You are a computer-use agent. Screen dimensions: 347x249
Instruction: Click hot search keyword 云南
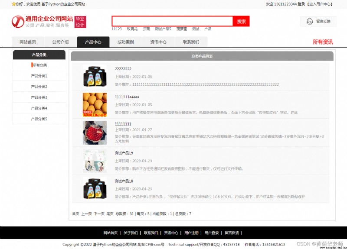click(x=146, y=29)
